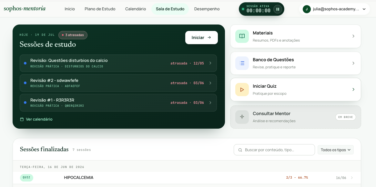
Task: Click the Materiais book icon
Action: (242, 36)
